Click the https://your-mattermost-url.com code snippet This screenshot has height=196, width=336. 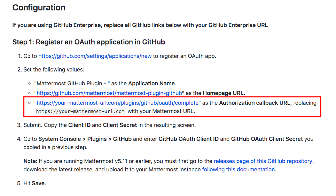pyautogui.click(x=80, y=111)
